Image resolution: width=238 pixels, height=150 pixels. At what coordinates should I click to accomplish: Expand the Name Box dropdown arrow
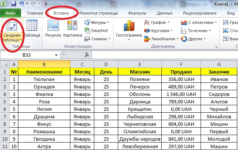tap(56, 55)
